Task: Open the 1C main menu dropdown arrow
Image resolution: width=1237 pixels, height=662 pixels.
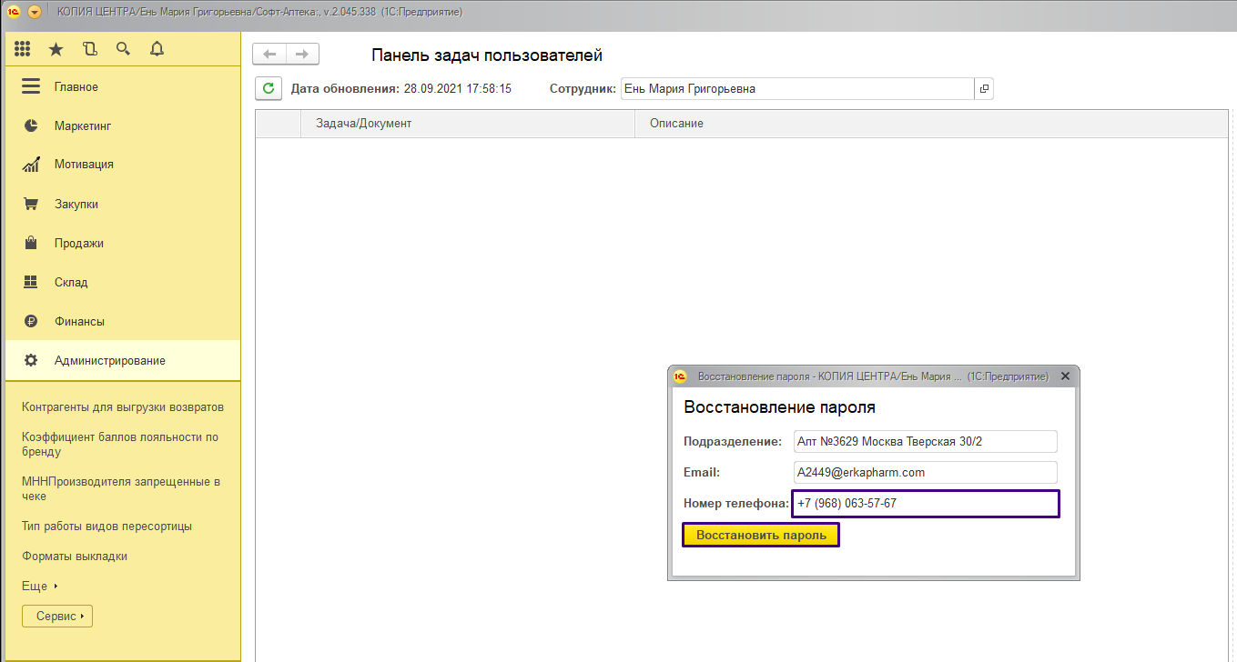Action: tap(35, 12)
